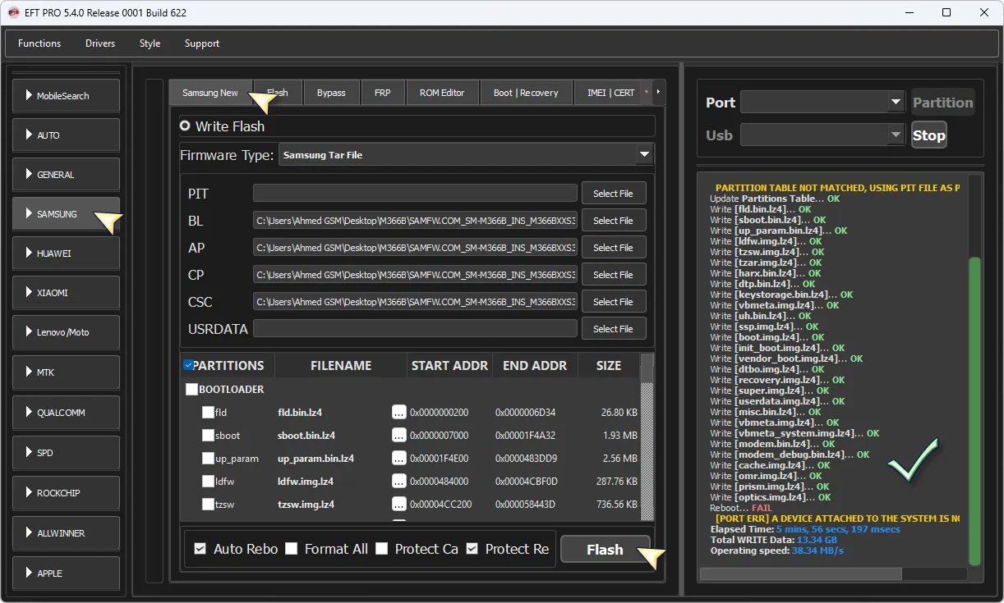Click the arrow icon on the MobileSearch sidebar item

coord(29,96)
